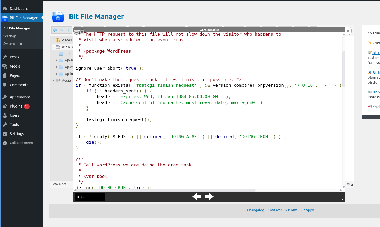This screenshot has height=227, width=380.
Task: Show previous file with left arrow in editor footer
Action: 197,197
